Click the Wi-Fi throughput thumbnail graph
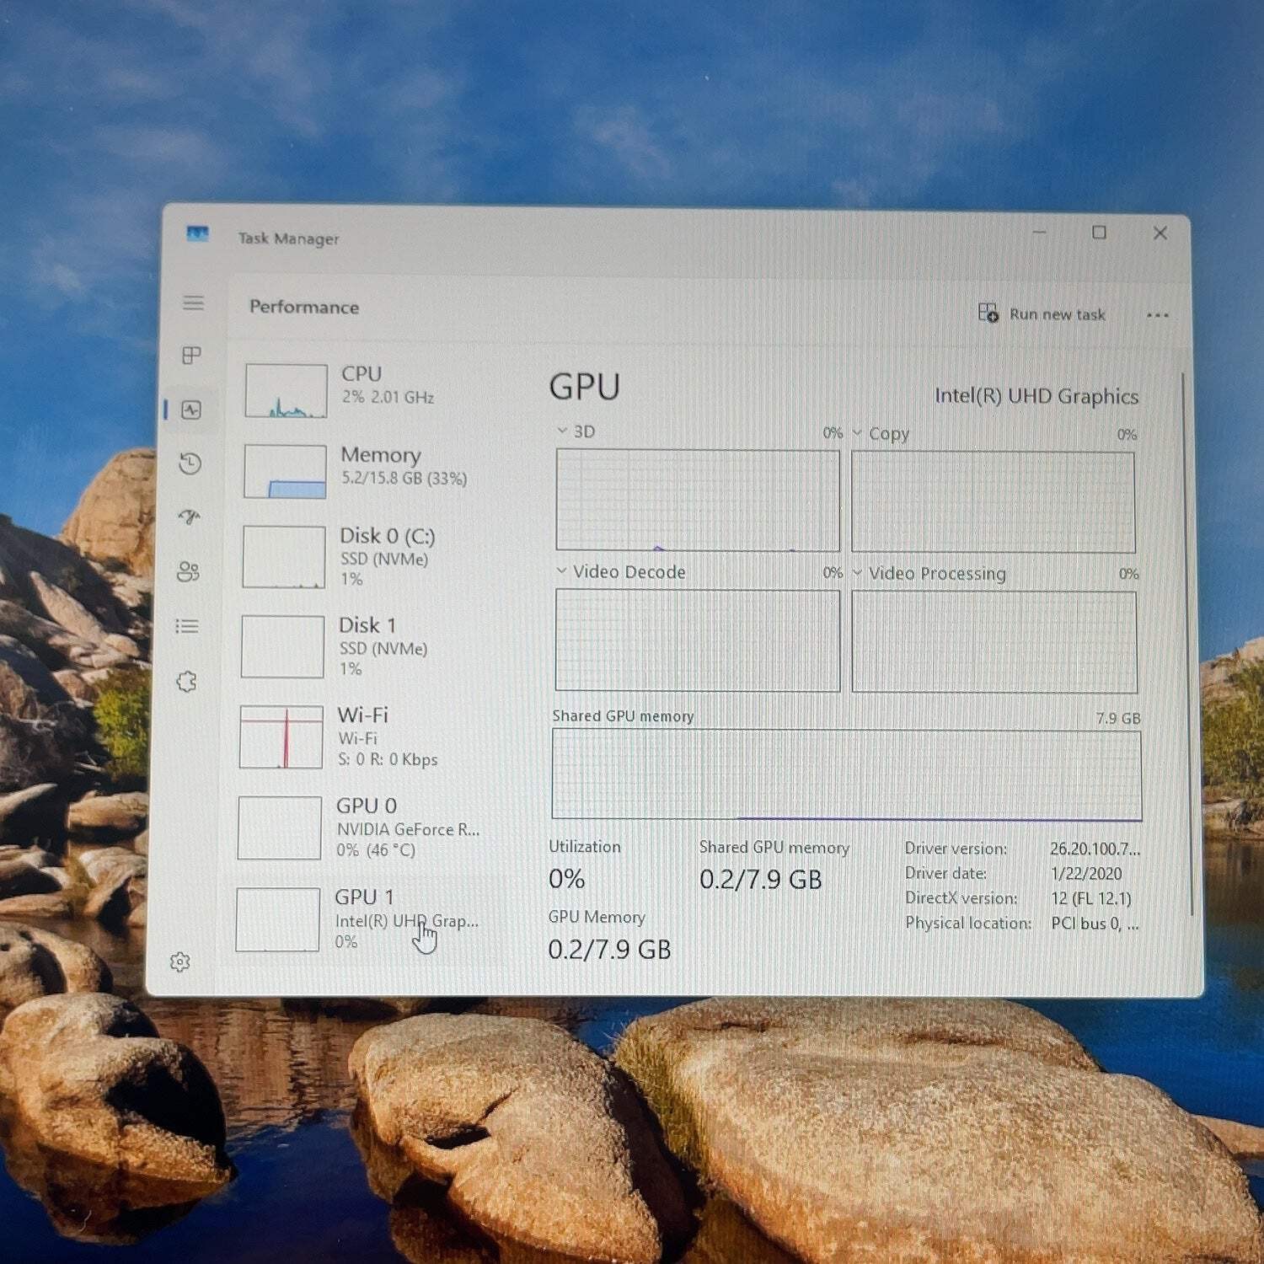Screen dimensions: 1264x1264 [x=281, y=737]
